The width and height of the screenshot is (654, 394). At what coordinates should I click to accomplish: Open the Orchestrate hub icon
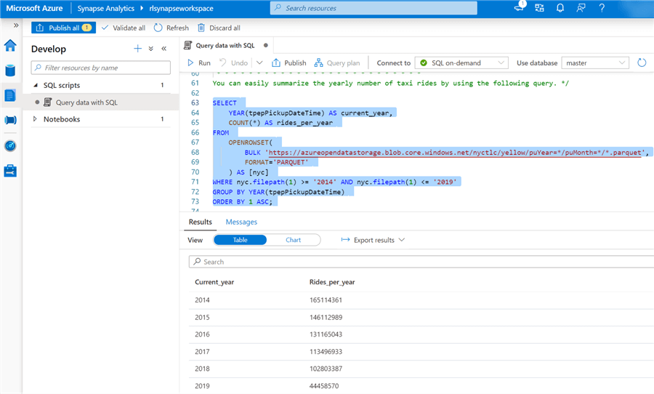(x=10, y=120)
